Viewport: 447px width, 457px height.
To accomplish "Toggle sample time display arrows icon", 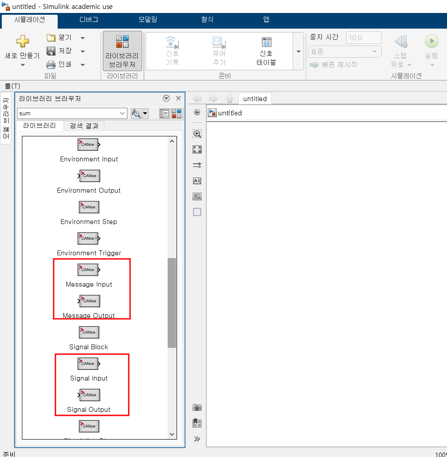I will point(197,165).
